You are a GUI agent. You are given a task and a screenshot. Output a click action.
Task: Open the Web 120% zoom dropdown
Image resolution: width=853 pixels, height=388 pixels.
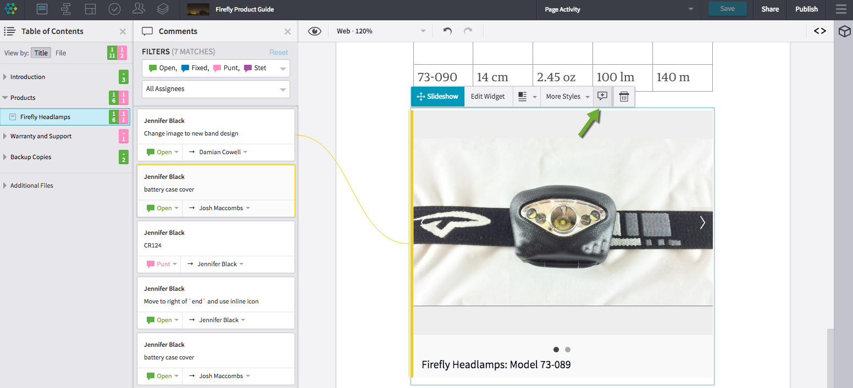pyautogui.click(x=381, y=31)
